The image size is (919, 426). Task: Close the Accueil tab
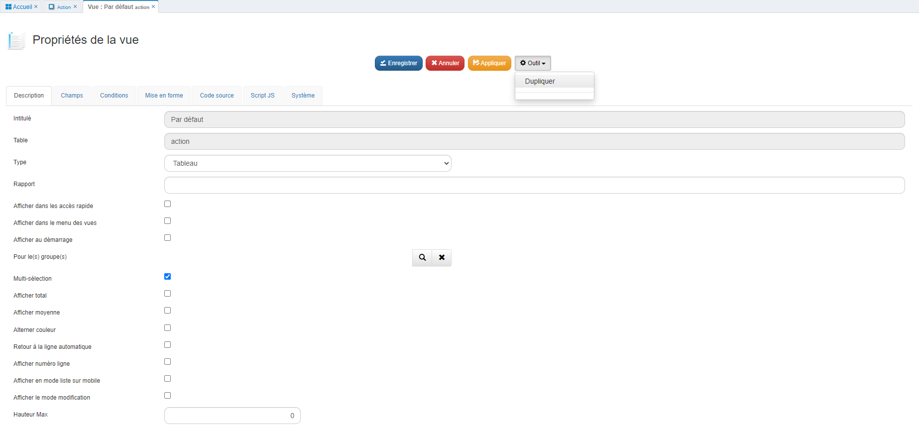click(36, 6)
